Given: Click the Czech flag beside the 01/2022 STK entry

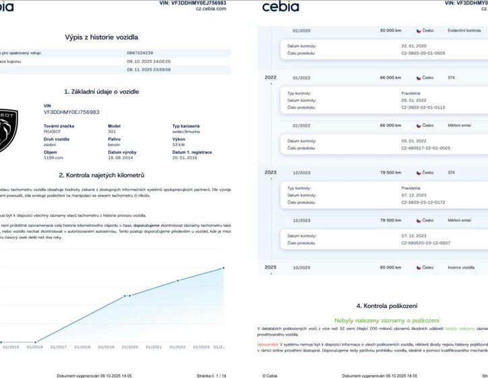Looking at the screenshot, I should coord(419,78).
